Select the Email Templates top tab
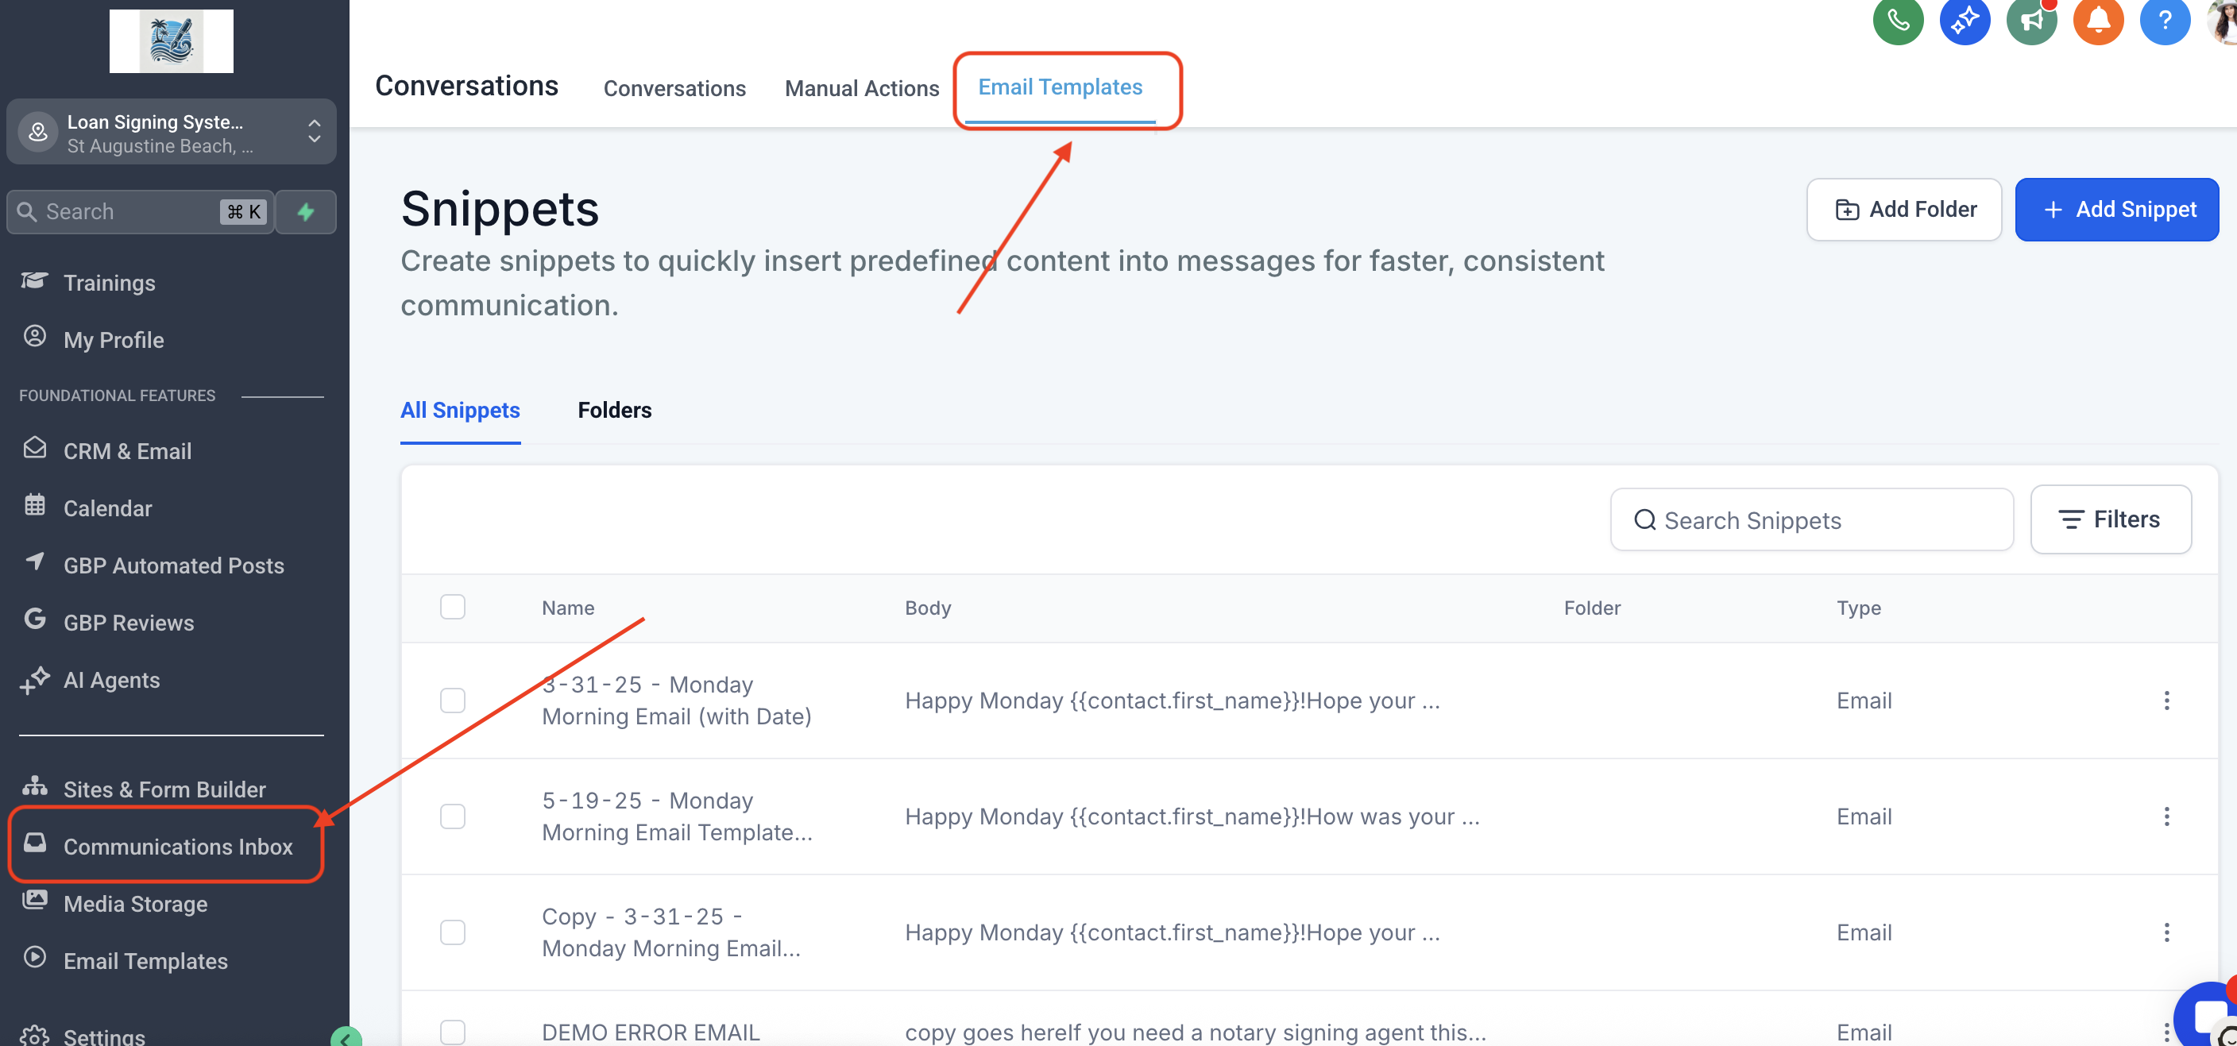The height and width of the screenshot is (1046, 2237). pos(1061,87)
